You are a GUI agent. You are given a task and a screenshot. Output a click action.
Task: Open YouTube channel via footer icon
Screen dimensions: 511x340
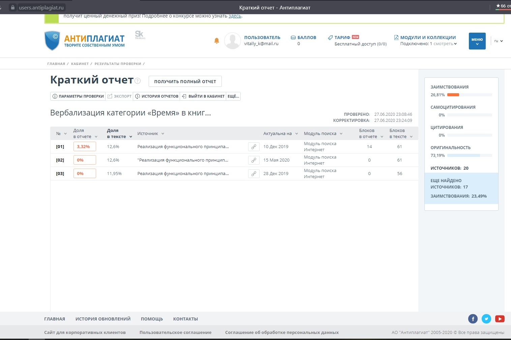[x=500, y=319]
